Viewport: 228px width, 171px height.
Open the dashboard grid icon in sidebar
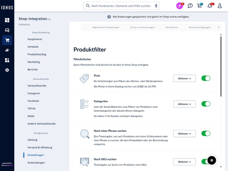point(7,20)
